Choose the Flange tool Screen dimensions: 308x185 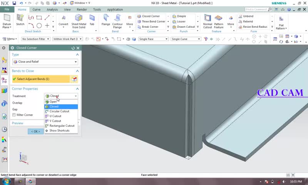[105, 20]
